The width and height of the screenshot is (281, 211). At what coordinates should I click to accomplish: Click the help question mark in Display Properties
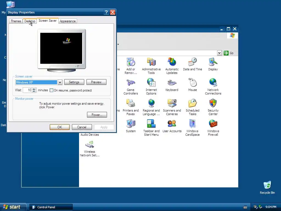(x=106, y=12)
